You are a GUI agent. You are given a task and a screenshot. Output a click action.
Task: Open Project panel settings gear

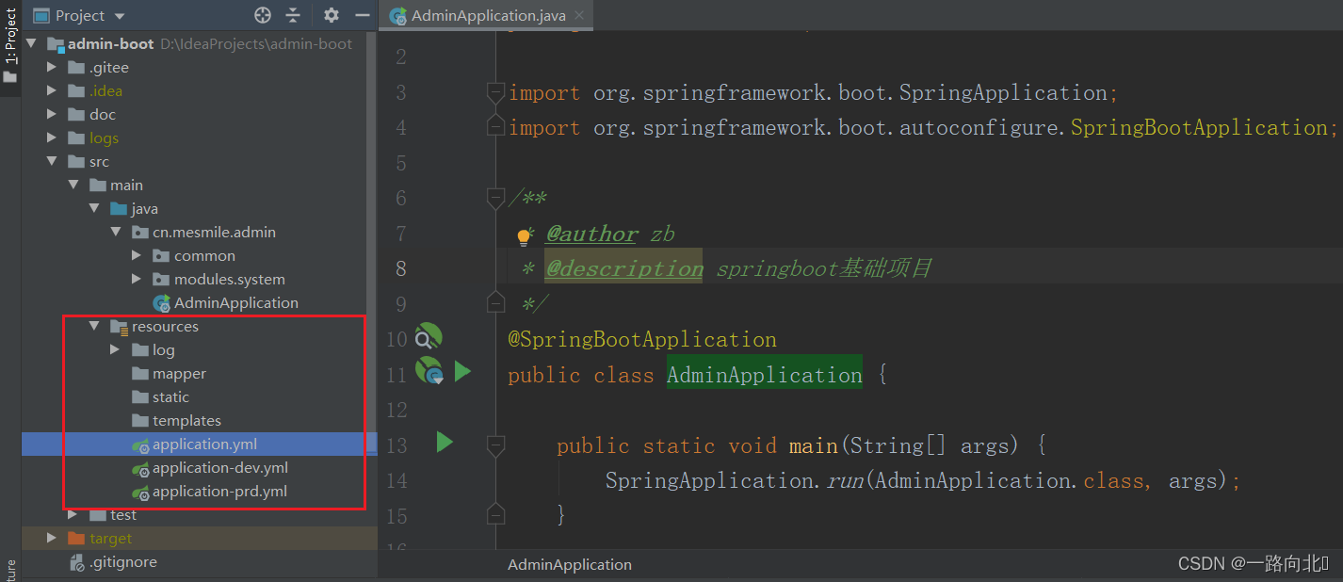tap(331, 15)
